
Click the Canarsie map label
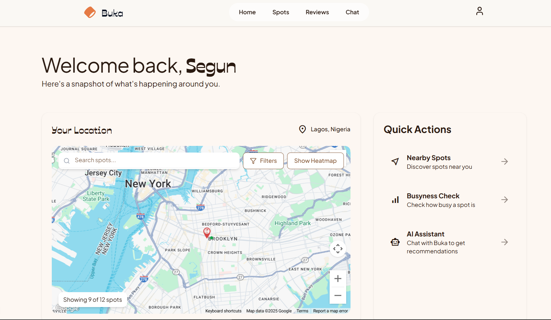point(269,299)
